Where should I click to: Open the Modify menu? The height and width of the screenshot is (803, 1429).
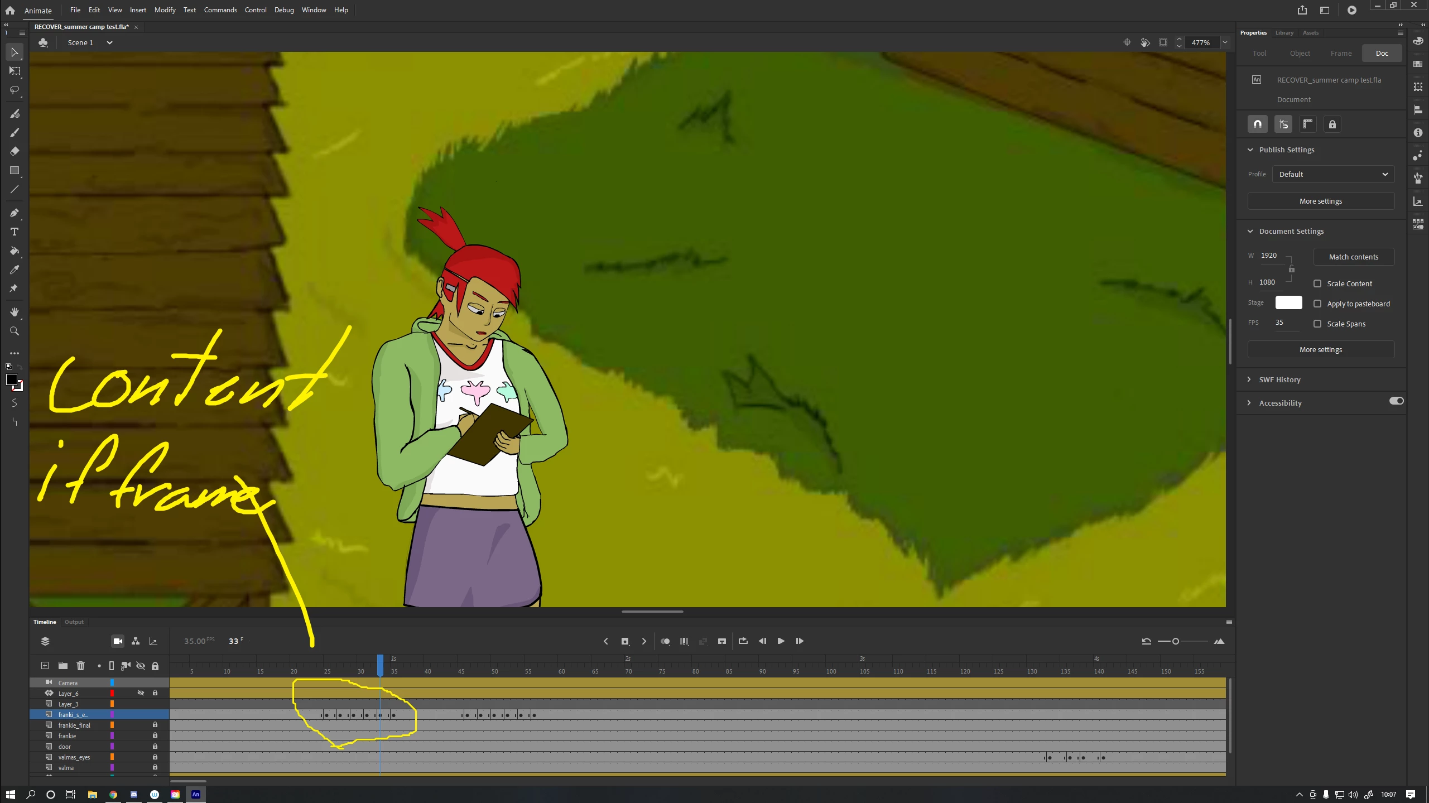tap(165, 10)
